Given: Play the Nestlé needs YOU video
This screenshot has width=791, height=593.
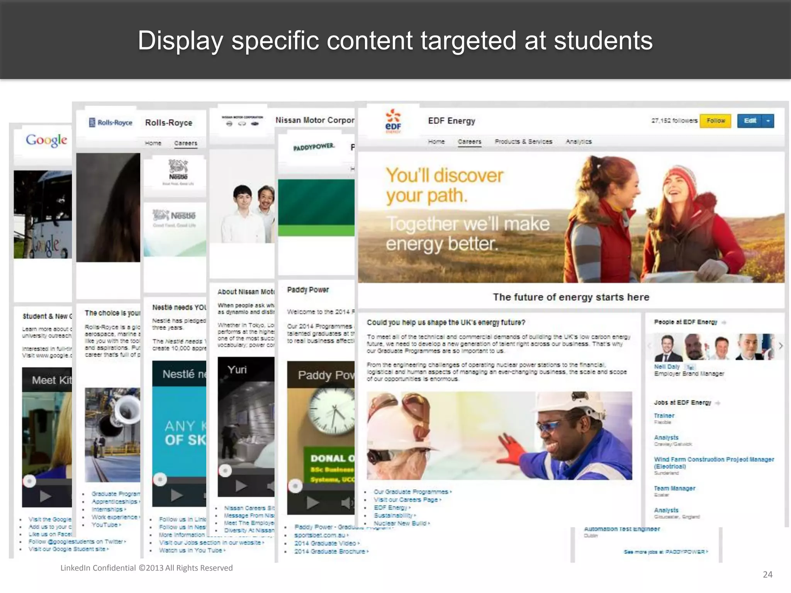Looking at the screenshot, I should tap(177, 495).
